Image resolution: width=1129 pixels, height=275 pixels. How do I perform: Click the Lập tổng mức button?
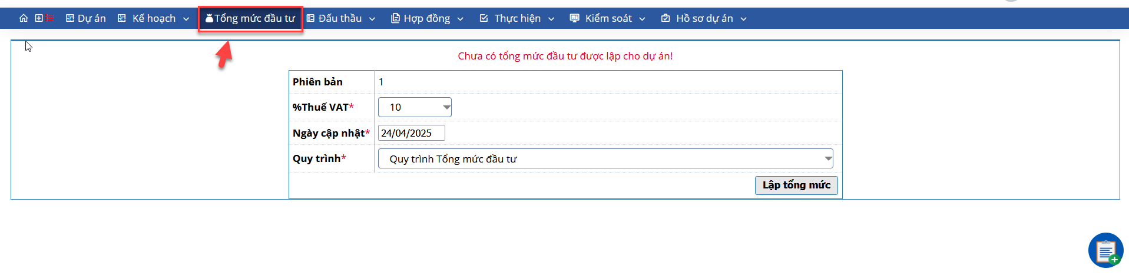tap(796, 185)
